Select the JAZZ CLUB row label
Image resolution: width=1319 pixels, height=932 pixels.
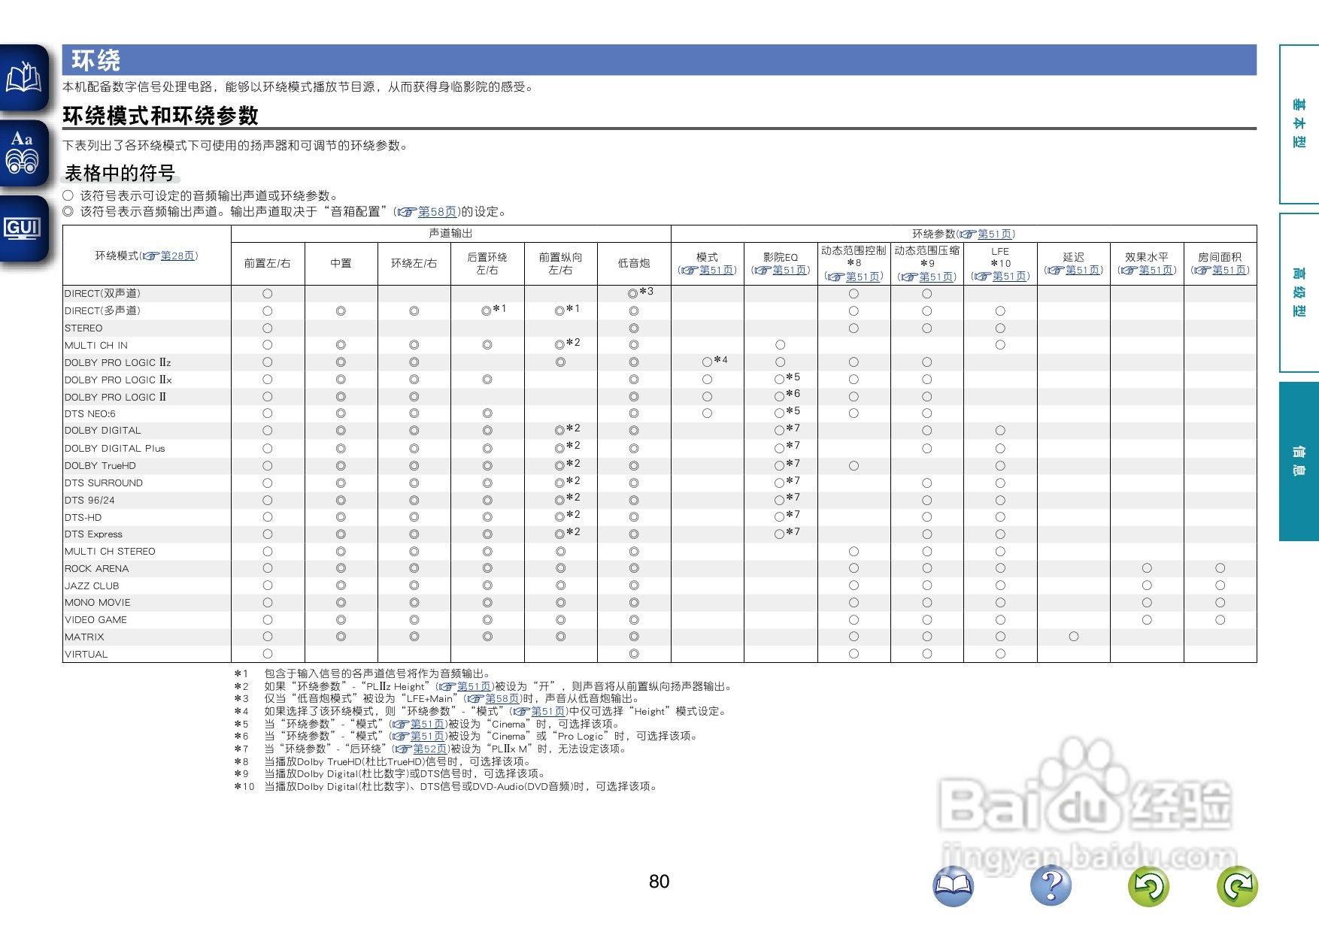(x=92, y=586)
